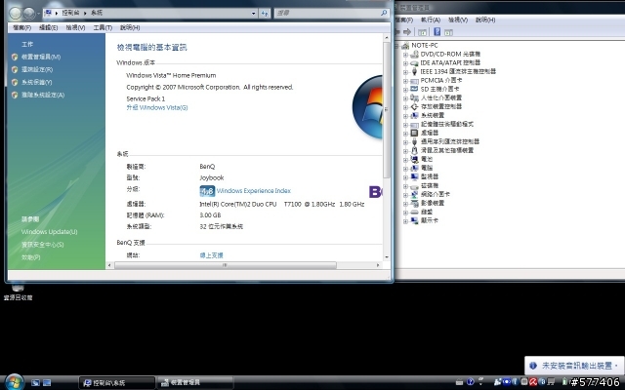The image size is (625, 390).
Task: Click the 鍵盤 keyboard icon in device tree
Action: coord(414,213)
